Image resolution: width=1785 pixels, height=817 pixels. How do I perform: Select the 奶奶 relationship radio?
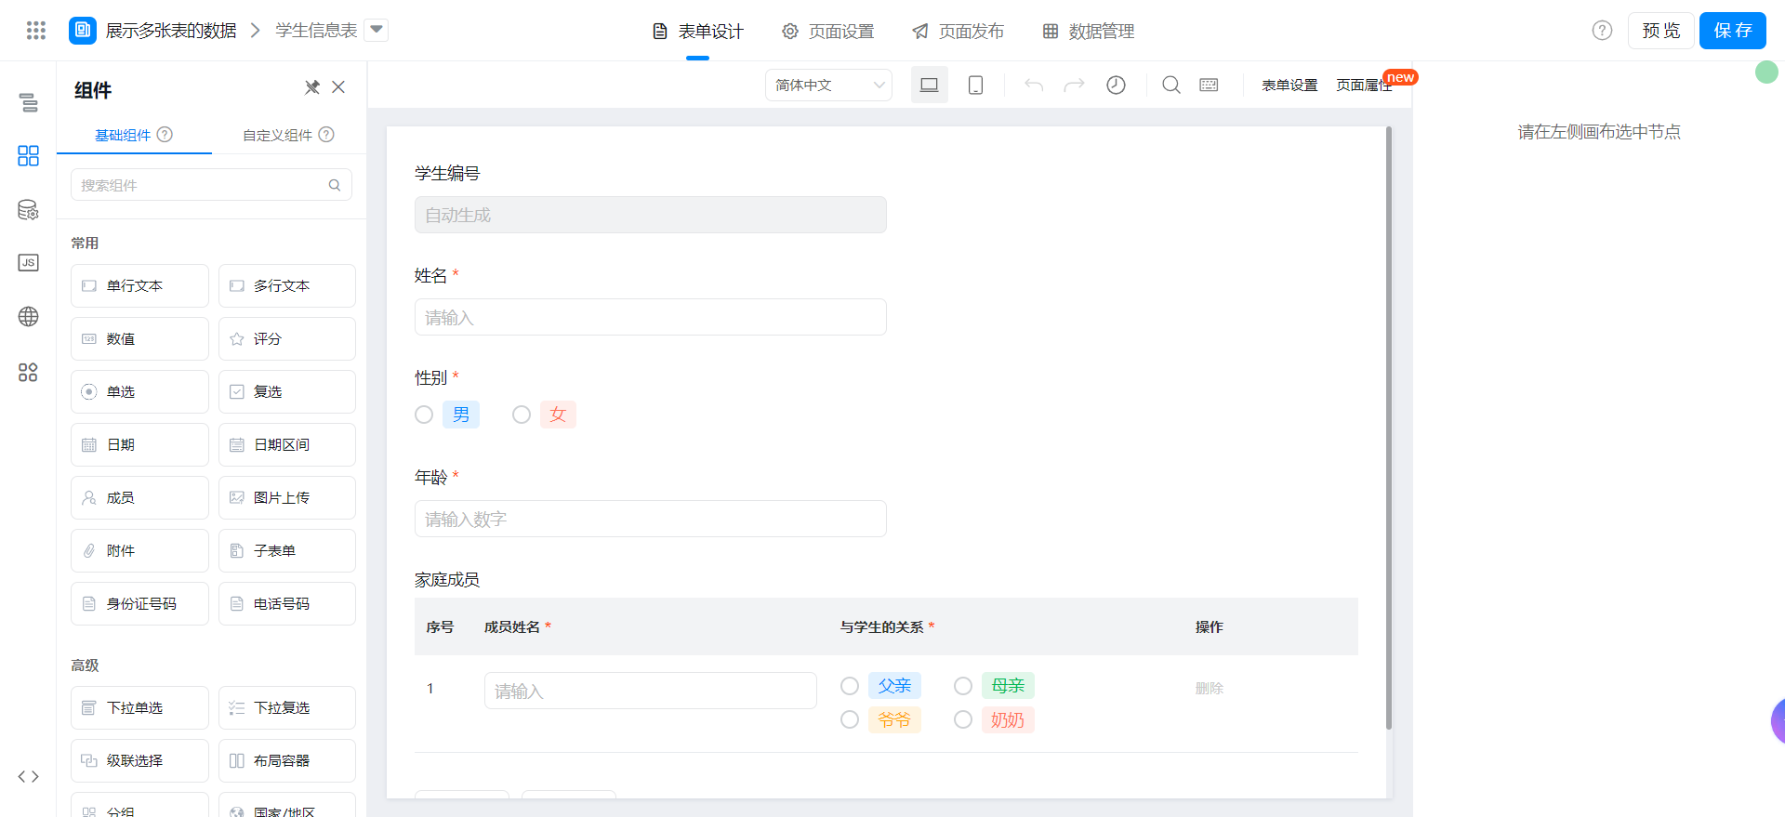pos(963,719)
